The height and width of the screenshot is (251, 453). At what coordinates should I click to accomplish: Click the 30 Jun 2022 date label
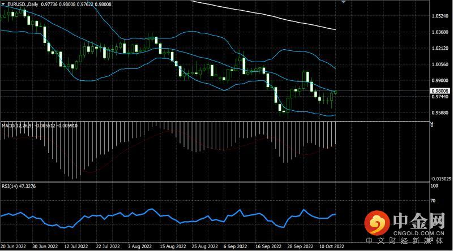point(45,246)
